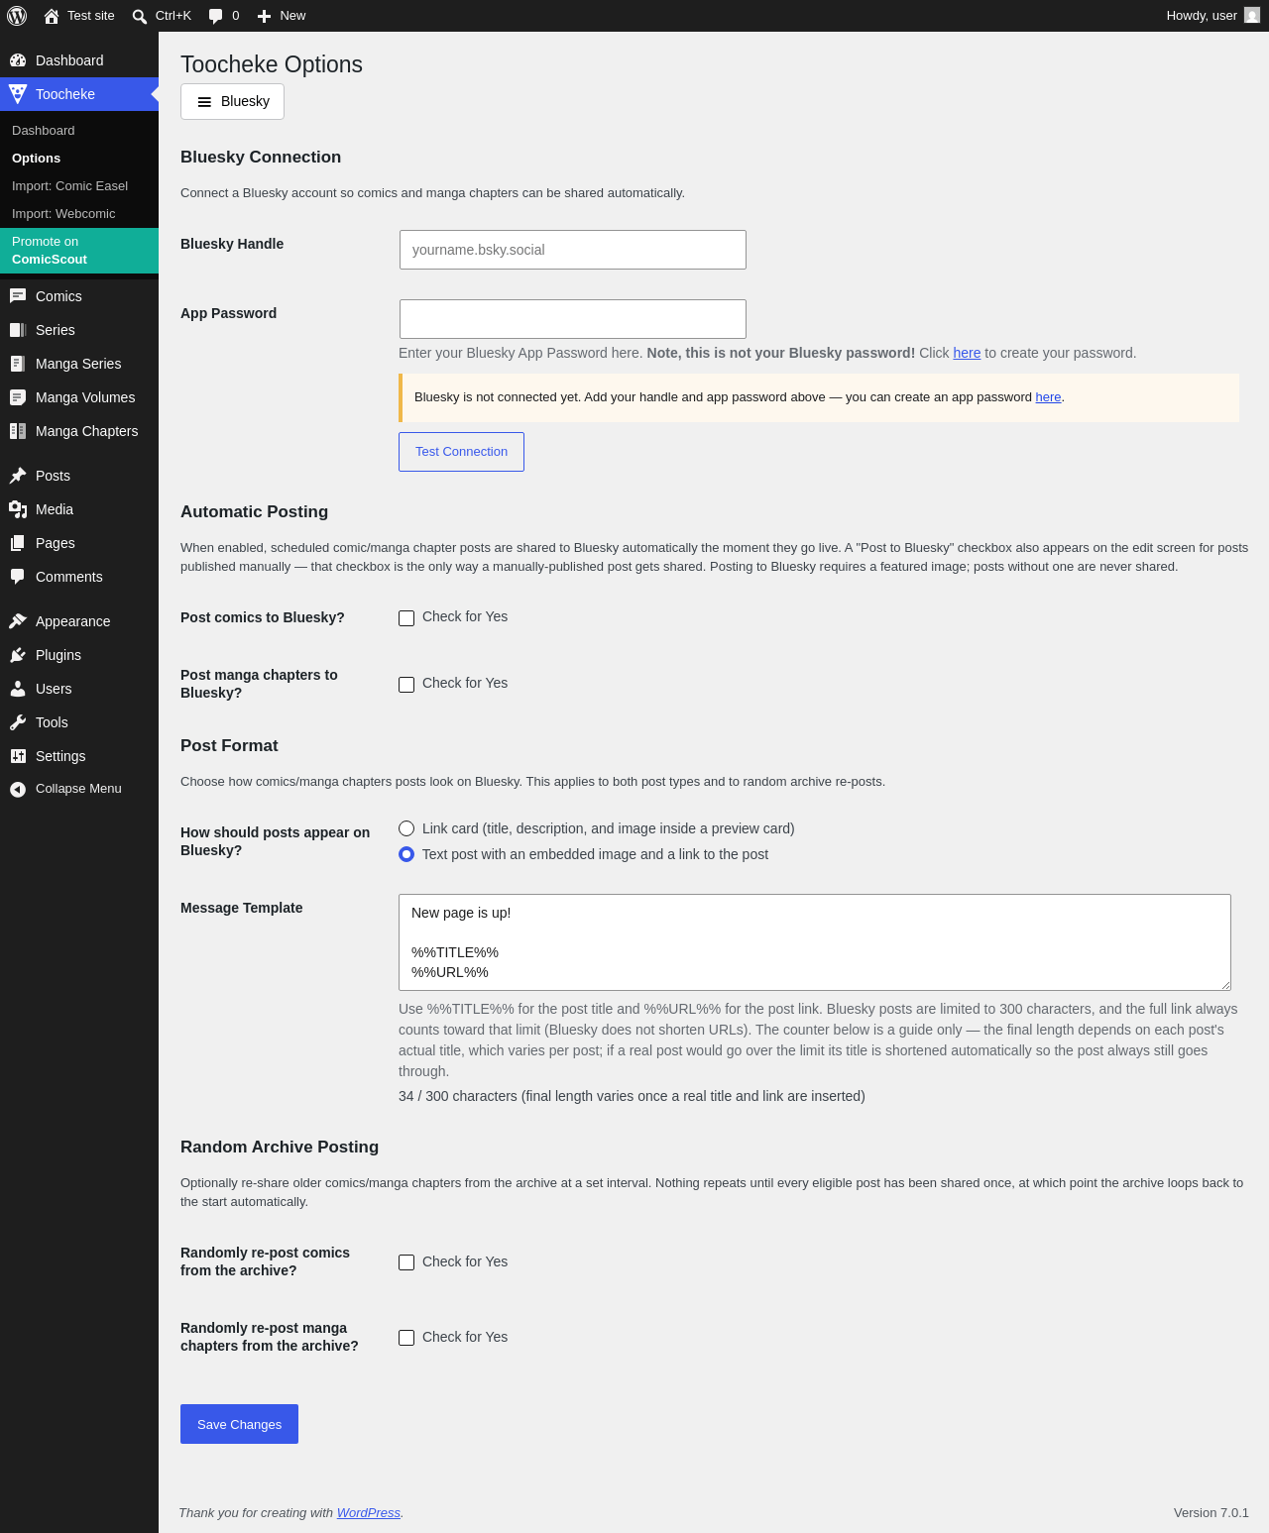Open the comments bubble icon in admin bar
The width and height of the screenshot is (1269, 1533).
click(x=216, y=16)
